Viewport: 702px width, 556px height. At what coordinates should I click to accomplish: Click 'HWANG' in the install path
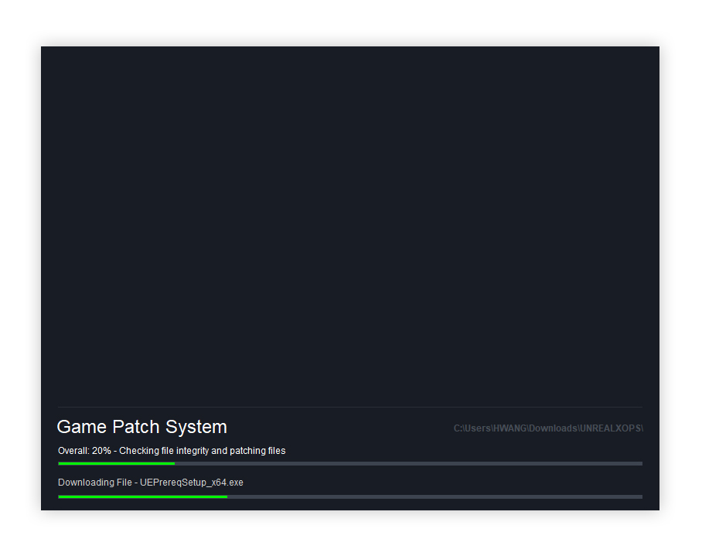coord(510,428)
